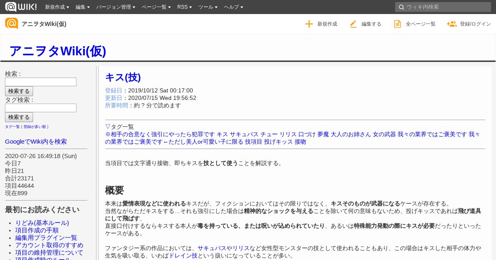
Task: Open GoogleでWiki内を検索 link
Action: (x=36, y=142)
